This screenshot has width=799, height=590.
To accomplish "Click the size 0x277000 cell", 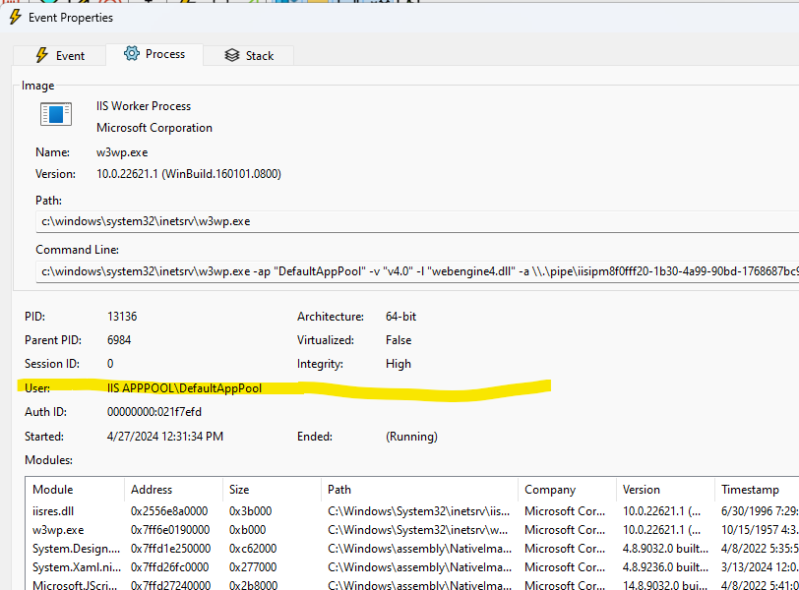I will [x=253, y=567].
